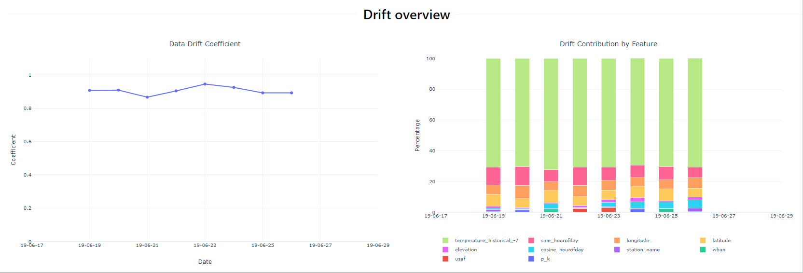Toggle p_k legend entry
The image size is (803, 273).
[539, 259]
